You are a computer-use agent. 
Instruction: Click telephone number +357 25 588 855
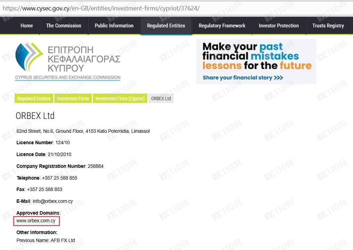click(60, 178)
